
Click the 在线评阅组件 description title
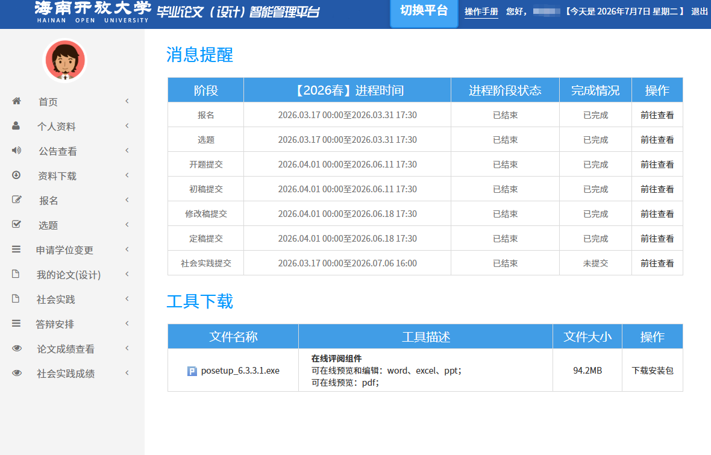point(336,359)
